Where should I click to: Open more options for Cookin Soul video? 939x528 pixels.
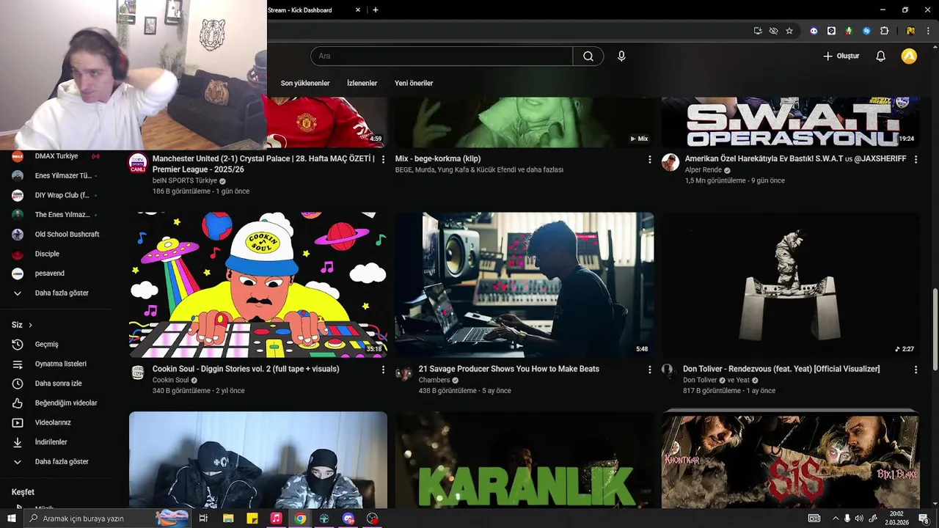pyautogui.click(x=383, y=370)
